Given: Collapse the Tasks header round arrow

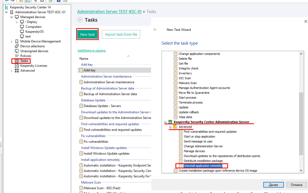Looking at the screenshot, I should click(80, 20).
